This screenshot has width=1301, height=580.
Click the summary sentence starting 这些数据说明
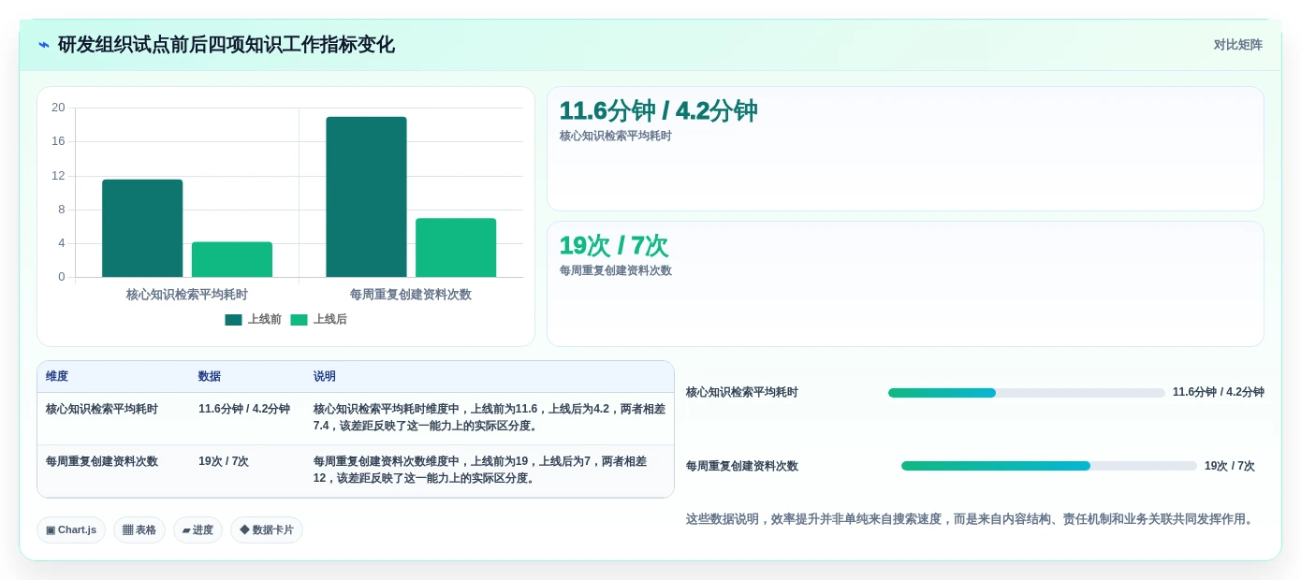coord(972,519)
